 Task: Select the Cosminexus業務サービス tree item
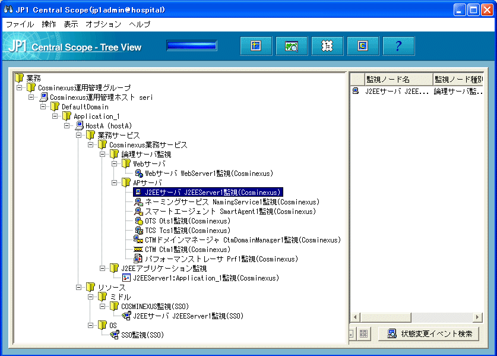point(148,144)
